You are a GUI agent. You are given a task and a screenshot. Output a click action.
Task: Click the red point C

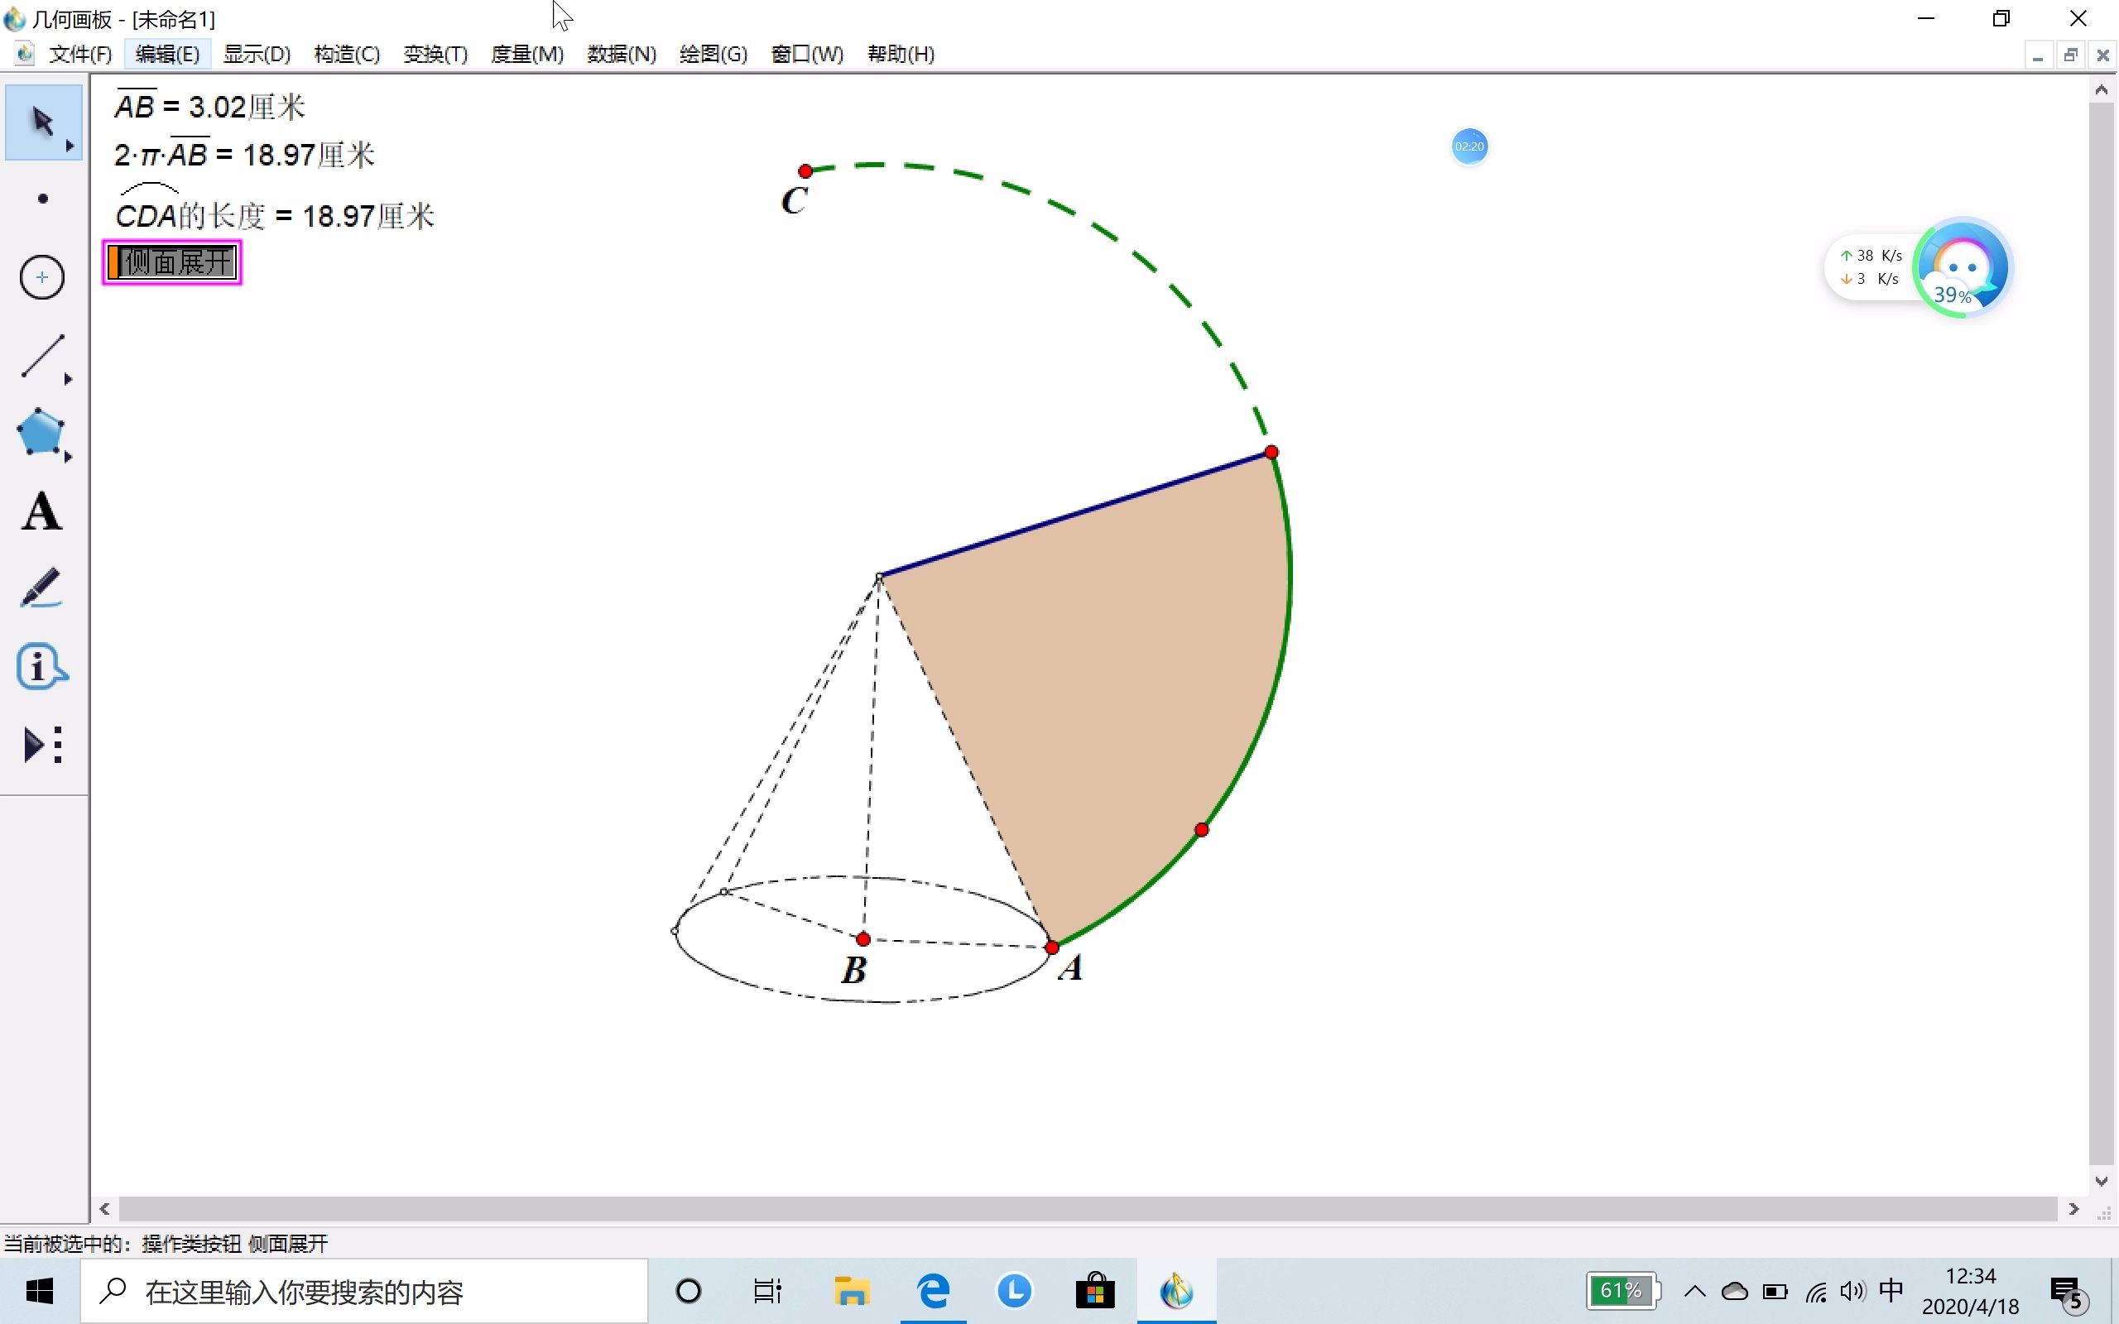coord(805,170)
